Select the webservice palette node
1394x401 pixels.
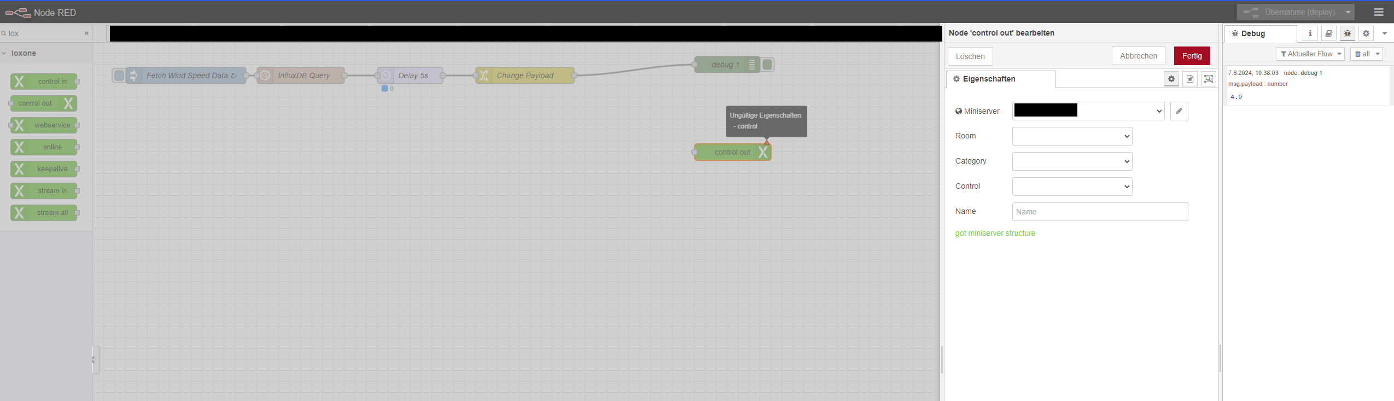(44, 125)
